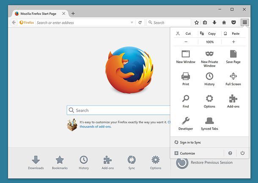
Task: Open Bookmarks on start page
Action: 60,163
